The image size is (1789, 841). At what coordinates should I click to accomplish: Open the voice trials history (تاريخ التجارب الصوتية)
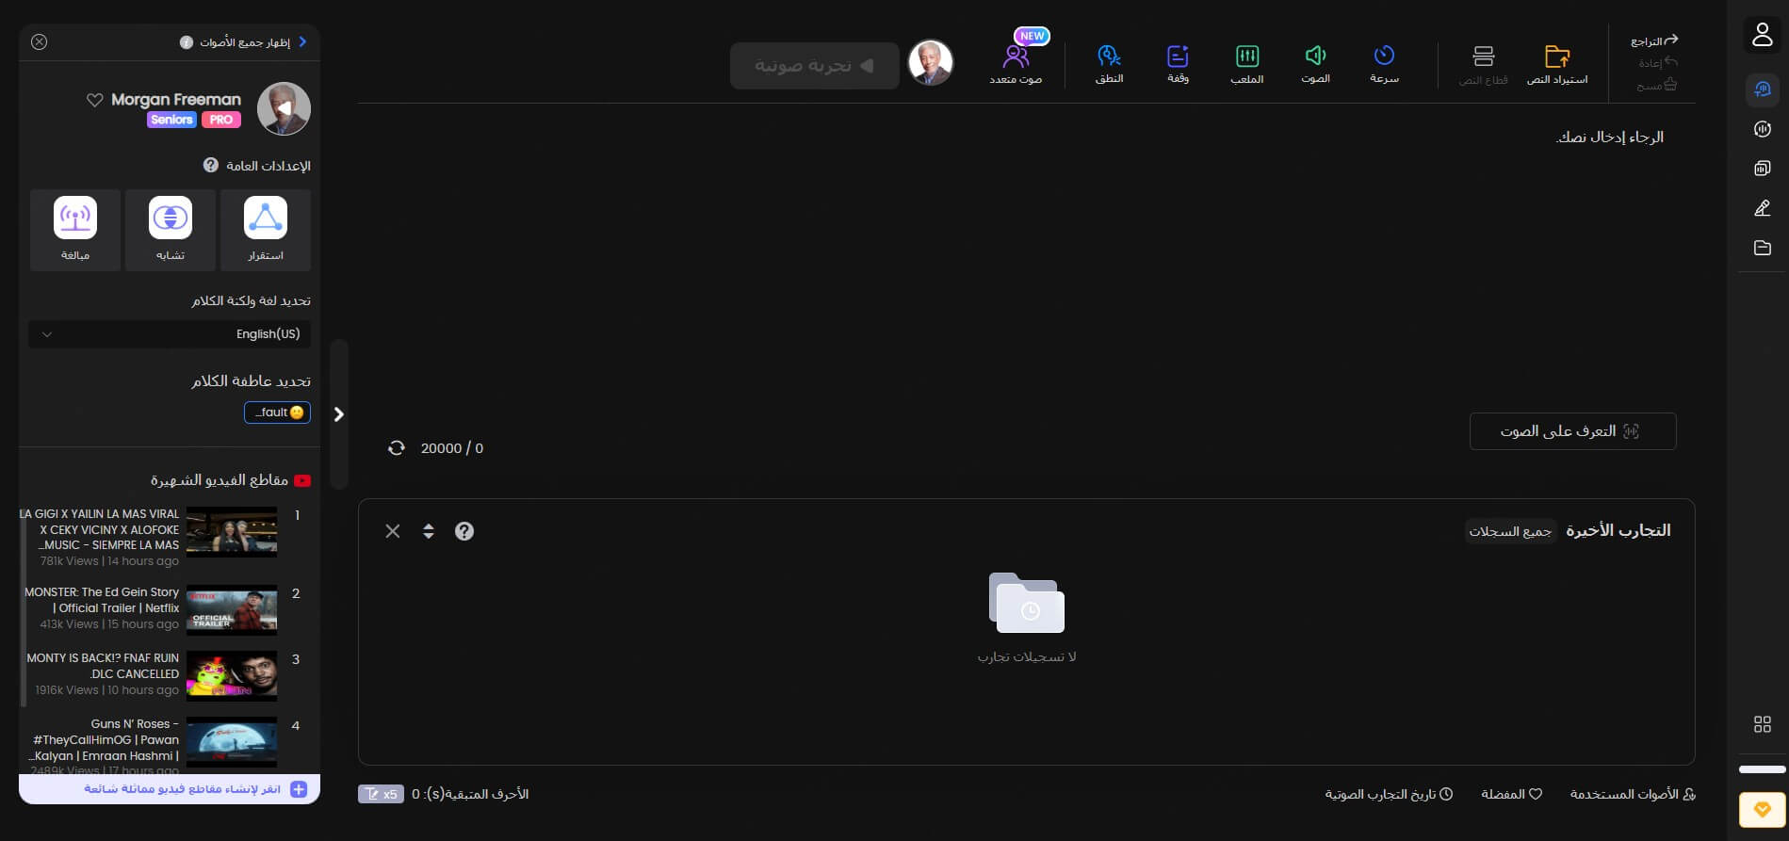[x=1389, y=794]
